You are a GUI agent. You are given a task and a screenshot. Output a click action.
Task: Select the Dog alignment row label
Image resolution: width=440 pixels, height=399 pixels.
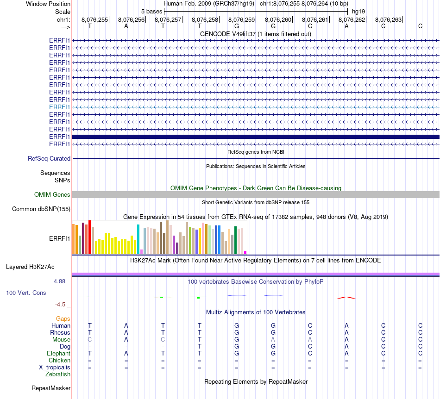point(65,347)
